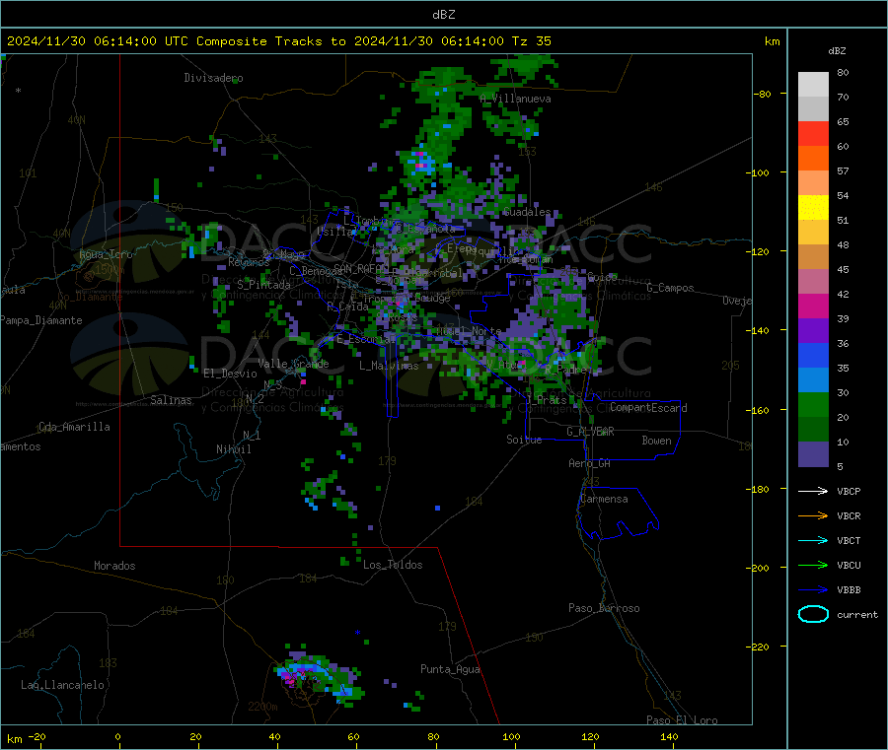Screen dimensions: 888x750
Task: Click the 'Aero_GA' map label
Action: (x=589, y=463)
